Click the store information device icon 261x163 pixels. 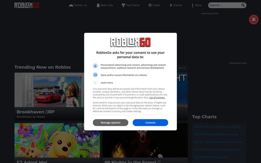[x=95, y=75]
